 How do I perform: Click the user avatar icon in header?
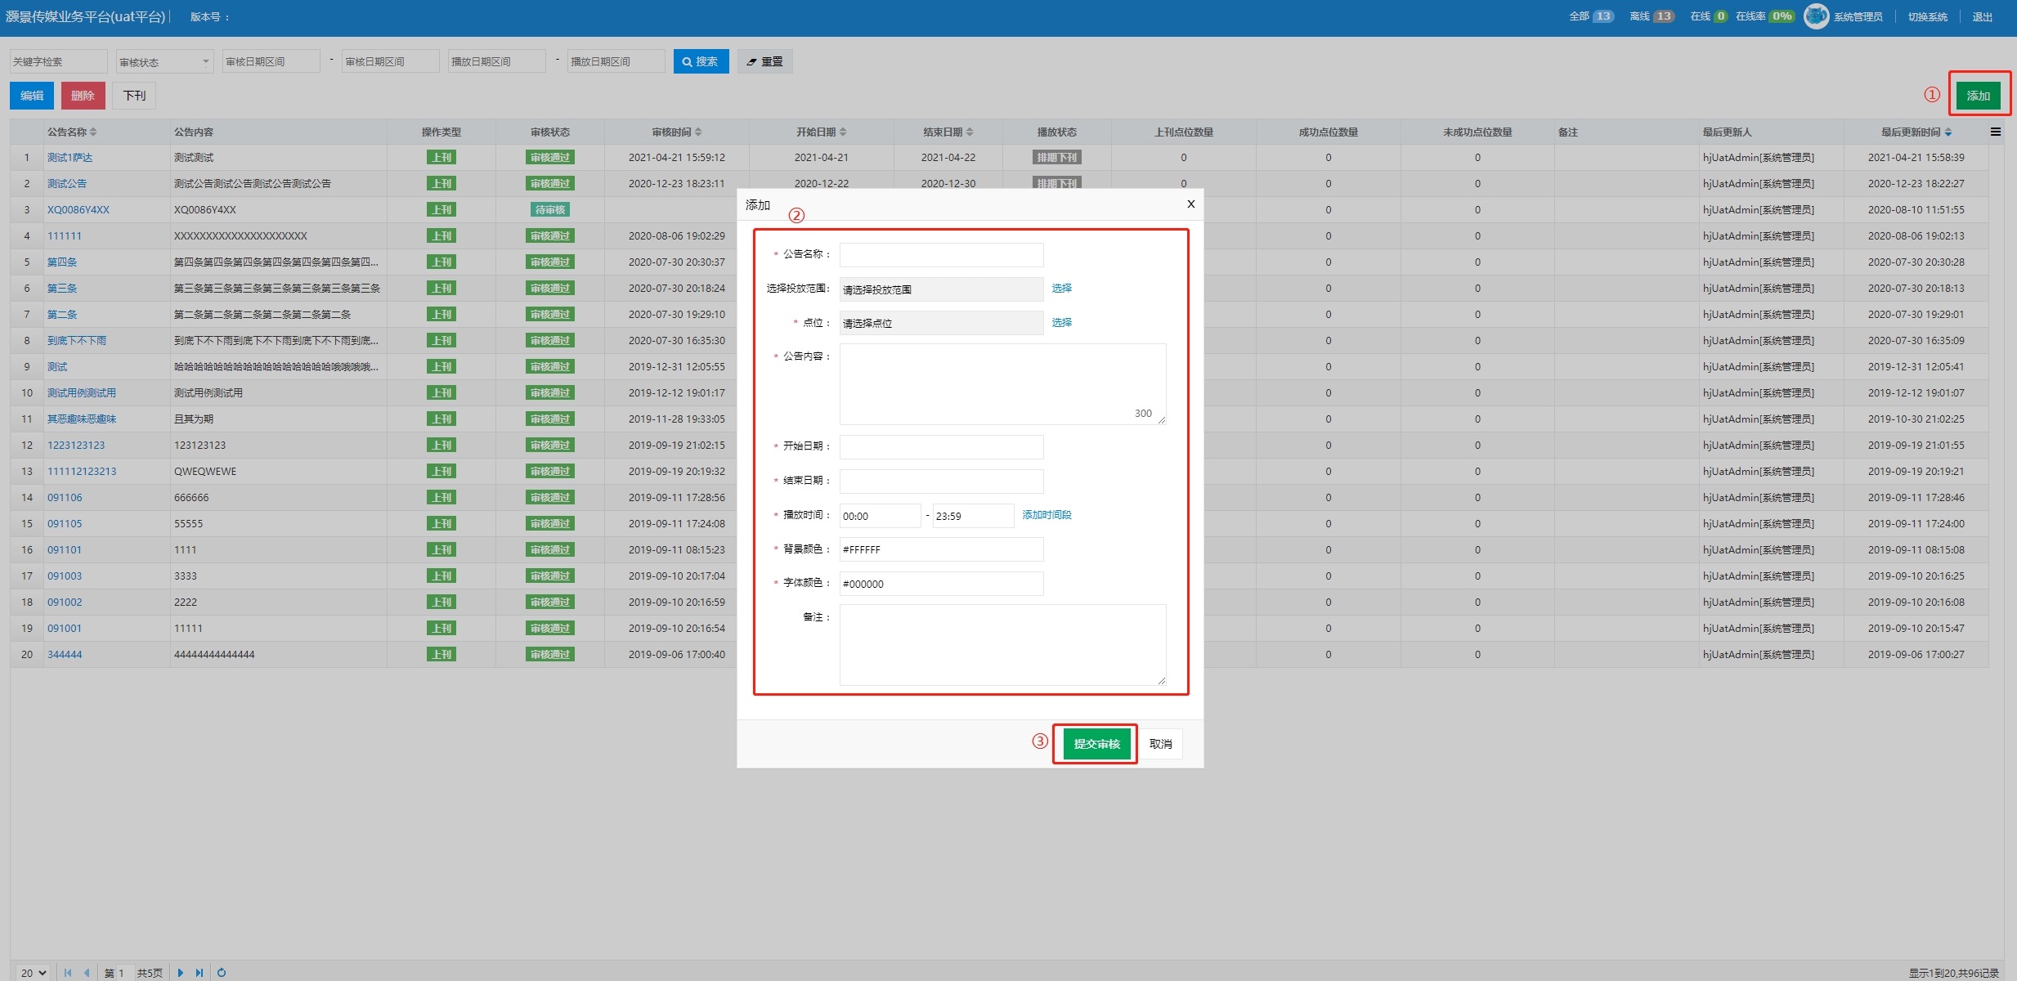[x=1816, y=16]
